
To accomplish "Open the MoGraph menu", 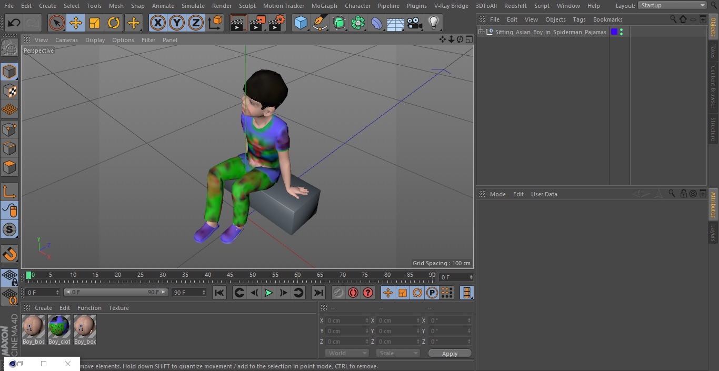I will (x=324, y=6).
